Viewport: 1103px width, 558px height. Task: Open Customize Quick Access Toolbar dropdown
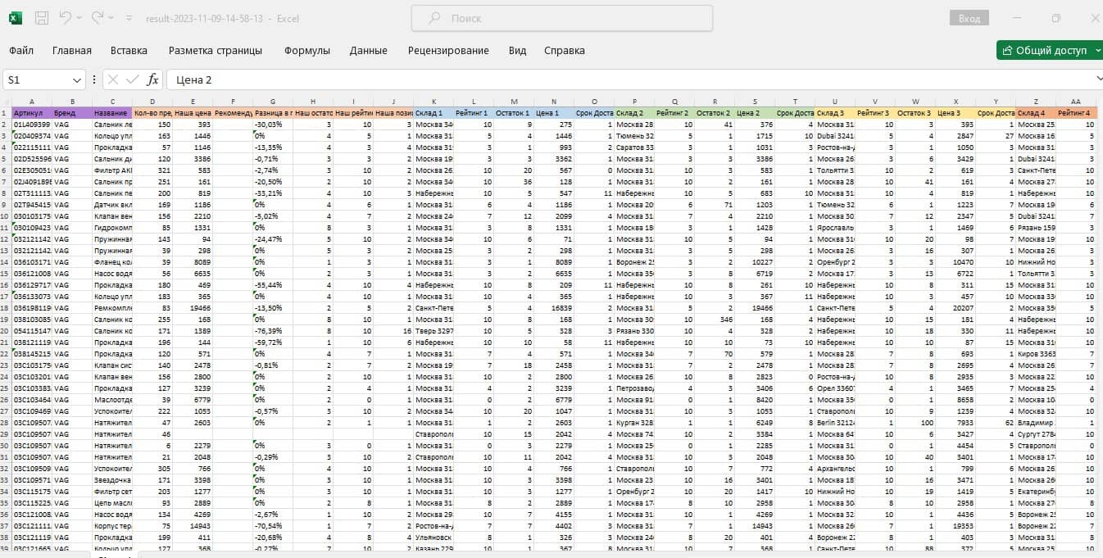(129, 17)
